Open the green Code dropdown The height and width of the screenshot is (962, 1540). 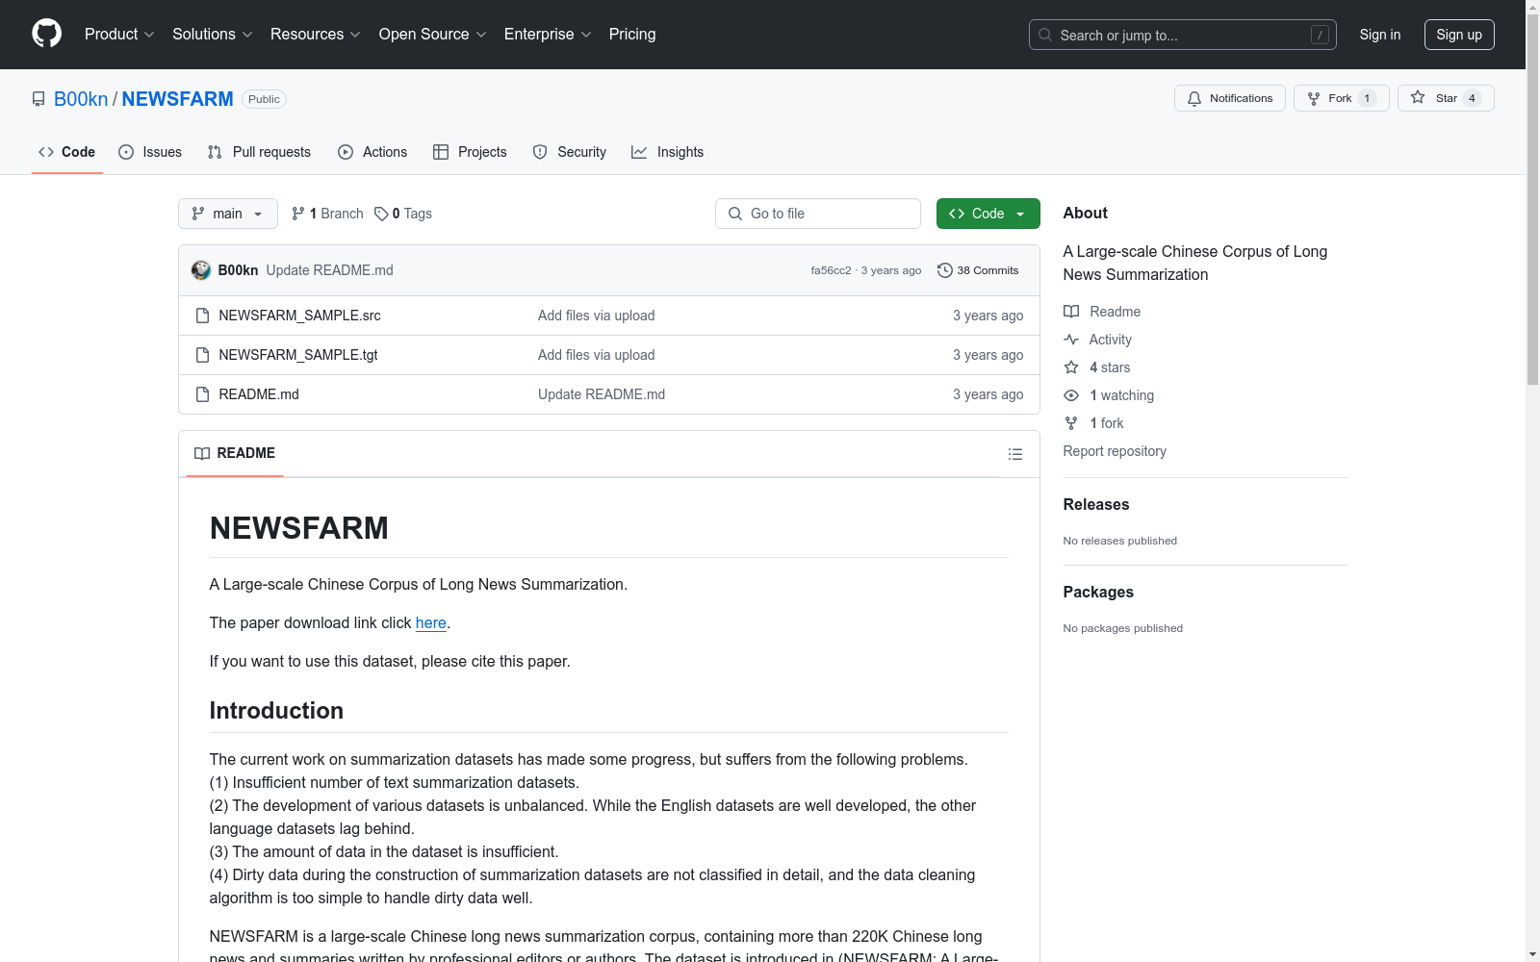[x=988, y=214]
